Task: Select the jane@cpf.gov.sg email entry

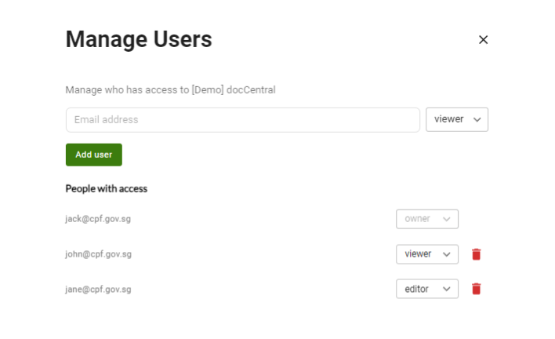Action: click(x=98, y=289)
